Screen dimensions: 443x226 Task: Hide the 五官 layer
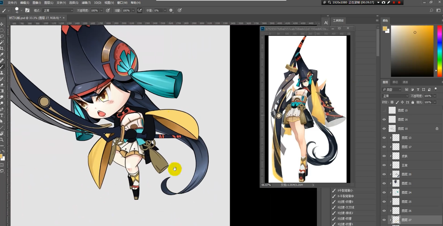[x=384, y=165]
